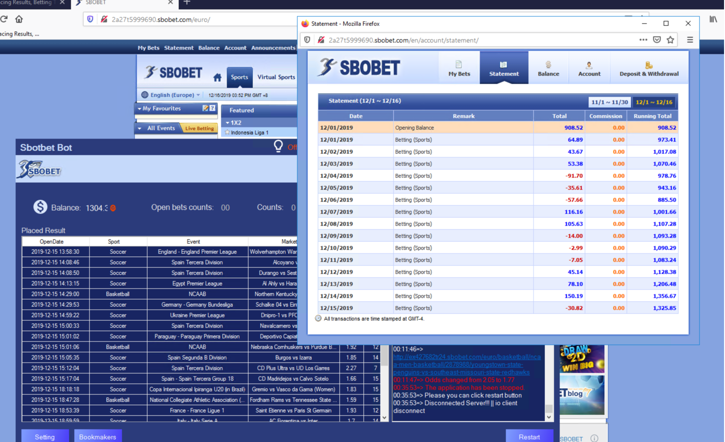Select Statement tab in Statement window

click(504, 68)
